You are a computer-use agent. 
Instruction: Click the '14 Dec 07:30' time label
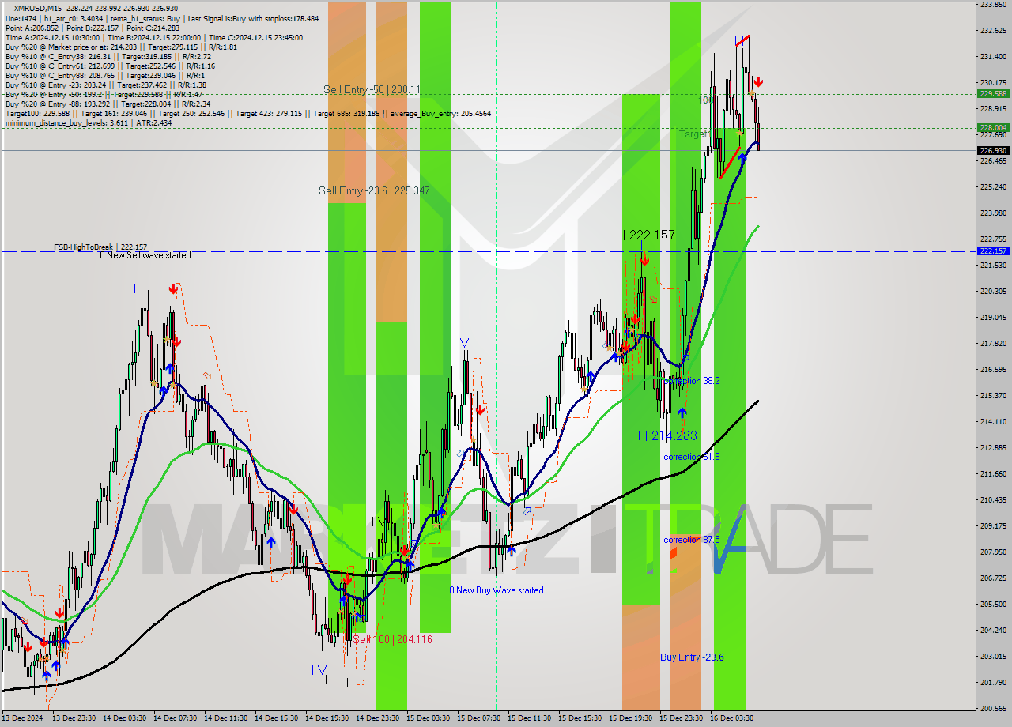176,718
